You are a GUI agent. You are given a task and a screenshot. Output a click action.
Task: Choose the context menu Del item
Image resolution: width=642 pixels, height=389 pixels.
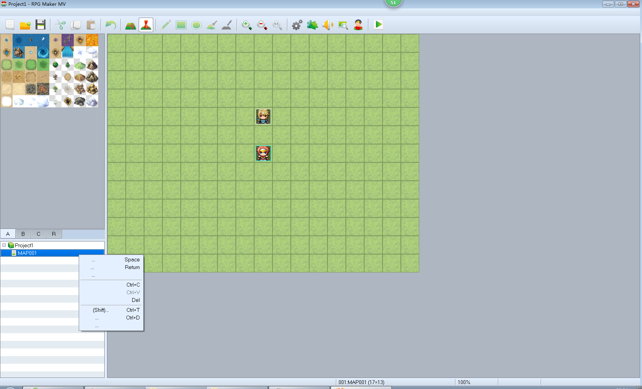pyautogui.click(x=111, y=300)
